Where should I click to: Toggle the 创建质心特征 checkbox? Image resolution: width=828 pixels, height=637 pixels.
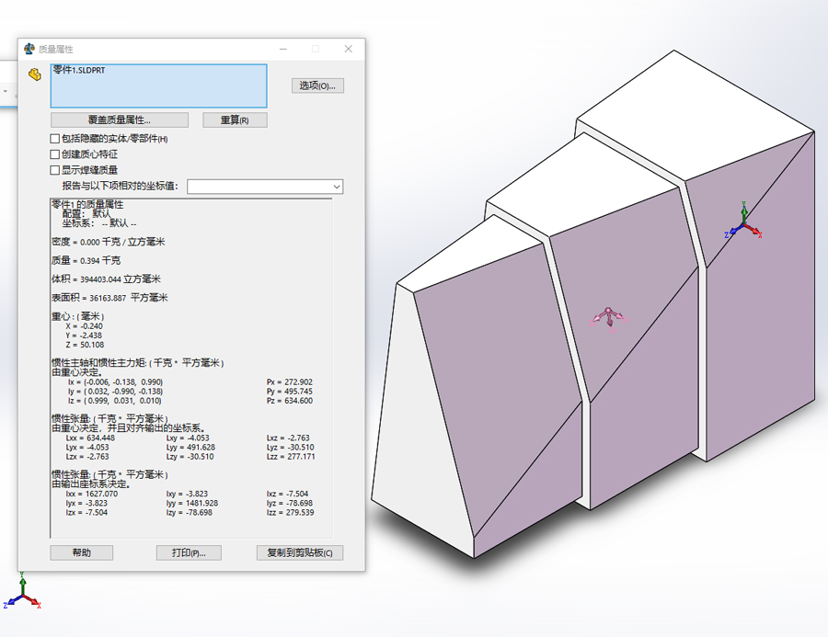(55, 154)
